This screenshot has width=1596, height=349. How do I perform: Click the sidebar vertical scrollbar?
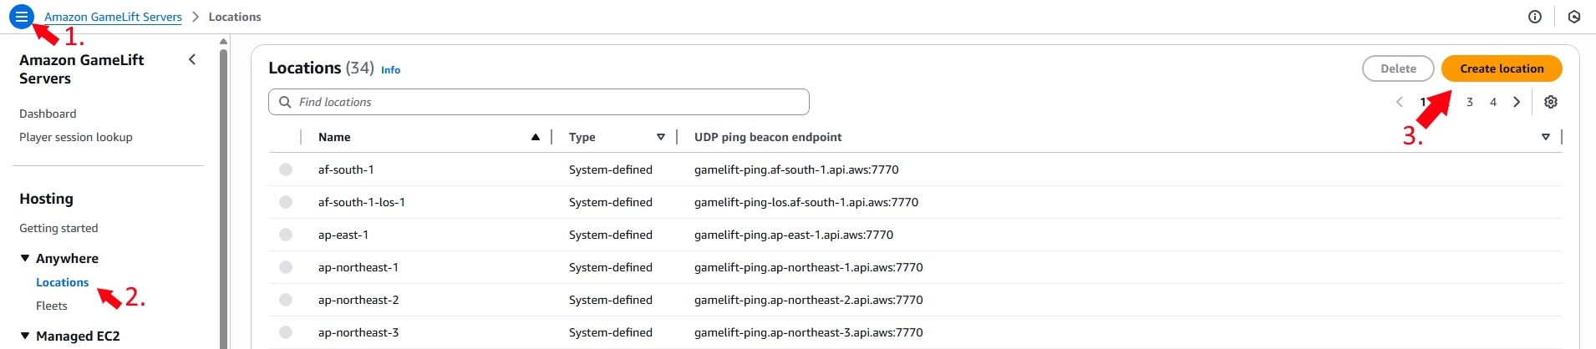223,192
